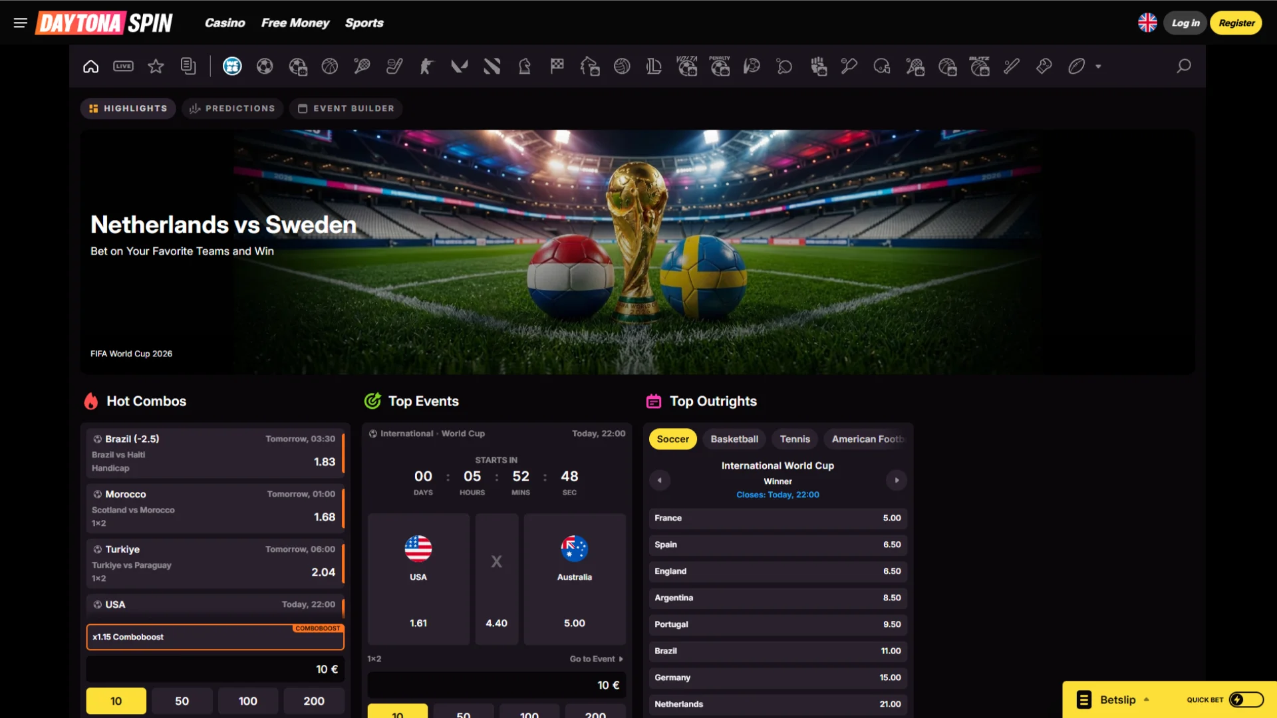Viewport: 1277px width, 718px height.
Task: Click the Log in button
Action: click(x=1185, y=23)
